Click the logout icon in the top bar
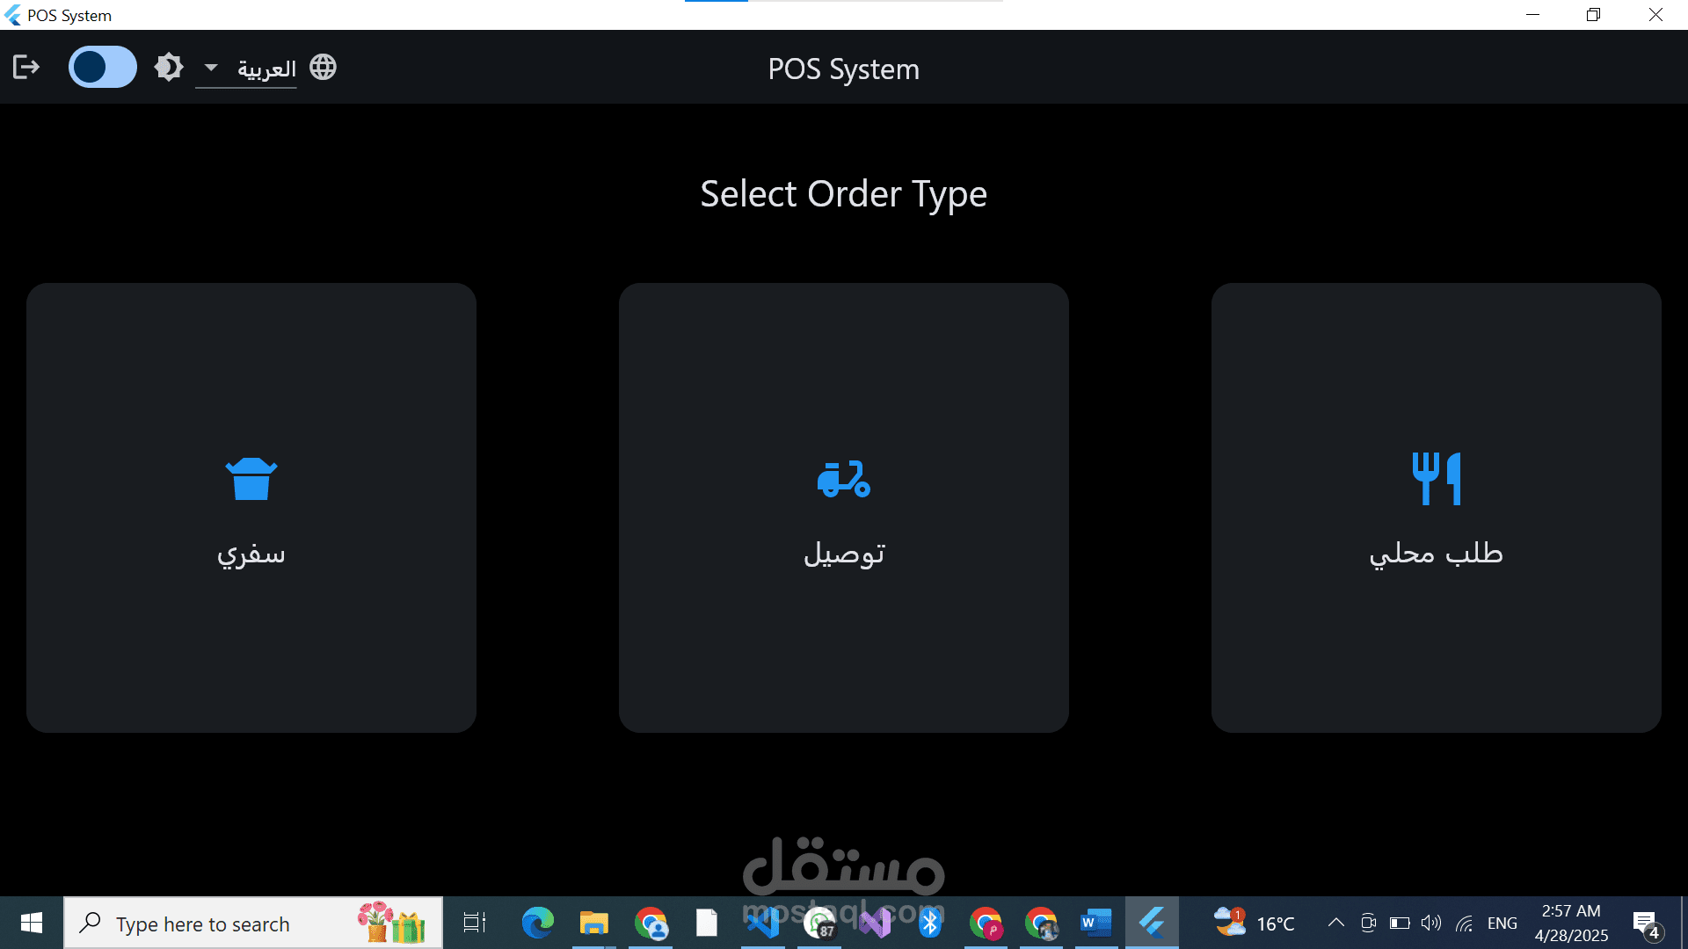 click(x=25, y=67)
